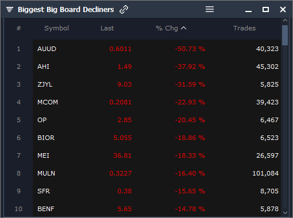This screenshot has height=218, width=293.
Task: Click the # column header
Action: [18, 28]
